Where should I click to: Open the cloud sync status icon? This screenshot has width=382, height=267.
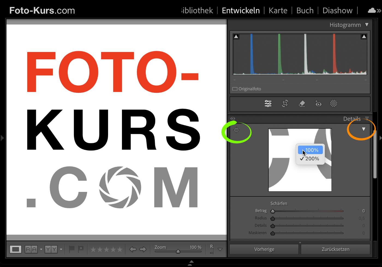[372, 11]
